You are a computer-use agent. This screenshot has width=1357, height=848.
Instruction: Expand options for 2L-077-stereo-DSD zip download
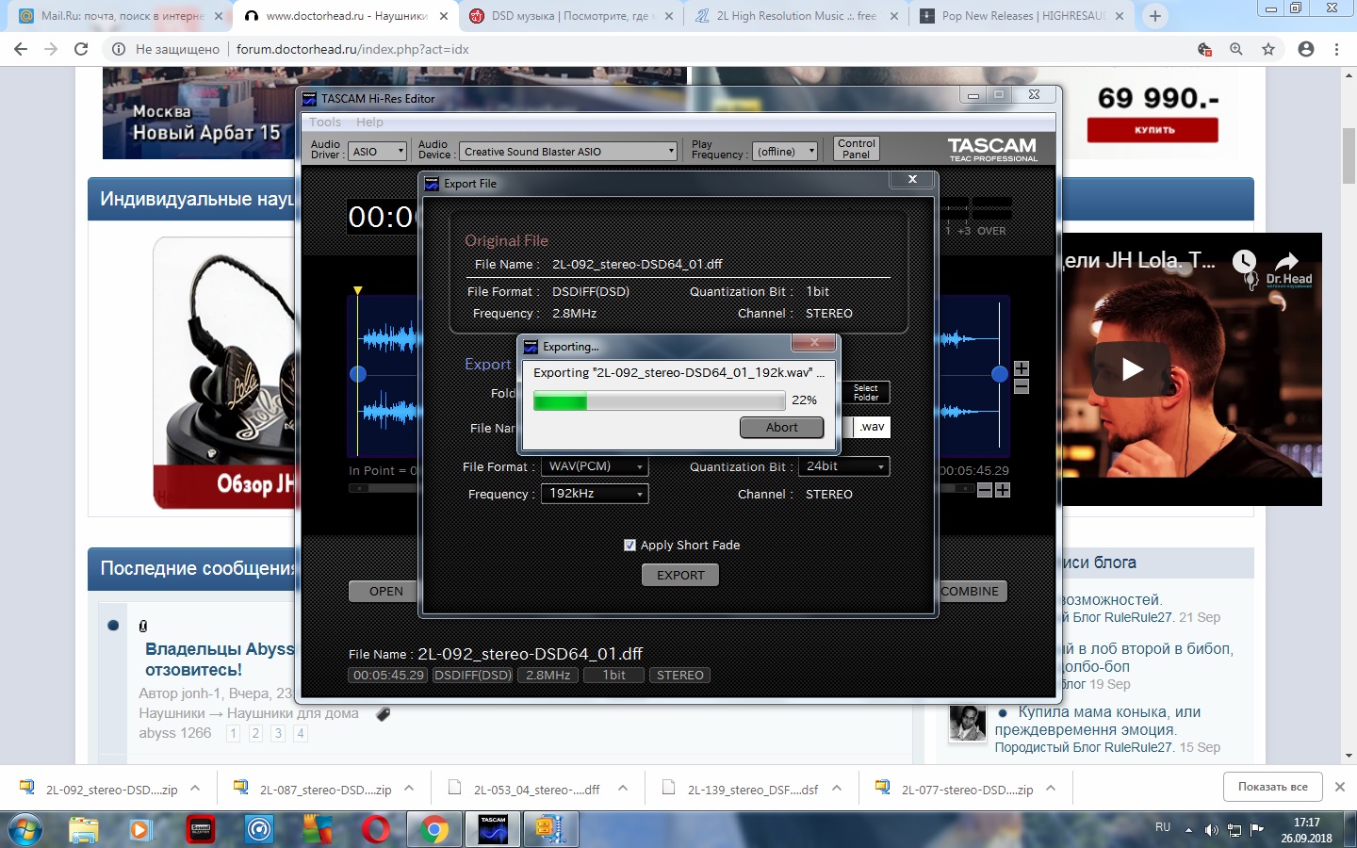[x=1051, y=789]
